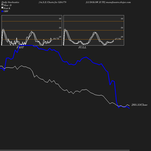Click the blue OBV legend swatch
The width and height of the screenshot is (151, 151).
point(2,11)
